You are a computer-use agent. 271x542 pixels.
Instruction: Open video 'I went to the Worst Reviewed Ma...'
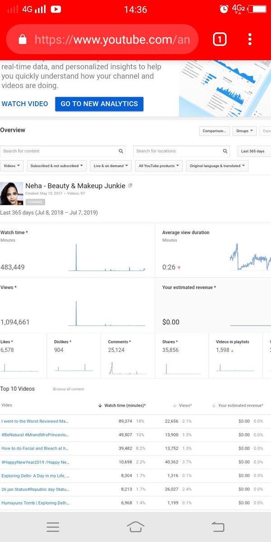click(35, 421)
